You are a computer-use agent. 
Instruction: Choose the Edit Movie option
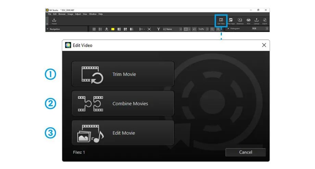coord(123,133)
